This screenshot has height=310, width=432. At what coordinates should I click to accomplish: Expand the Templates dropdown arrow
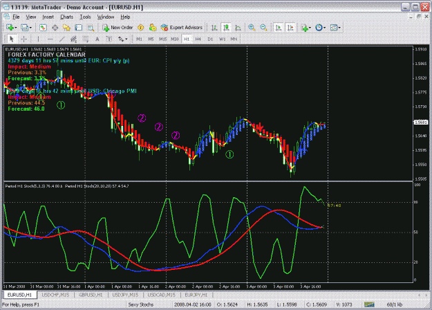point(339,28)
